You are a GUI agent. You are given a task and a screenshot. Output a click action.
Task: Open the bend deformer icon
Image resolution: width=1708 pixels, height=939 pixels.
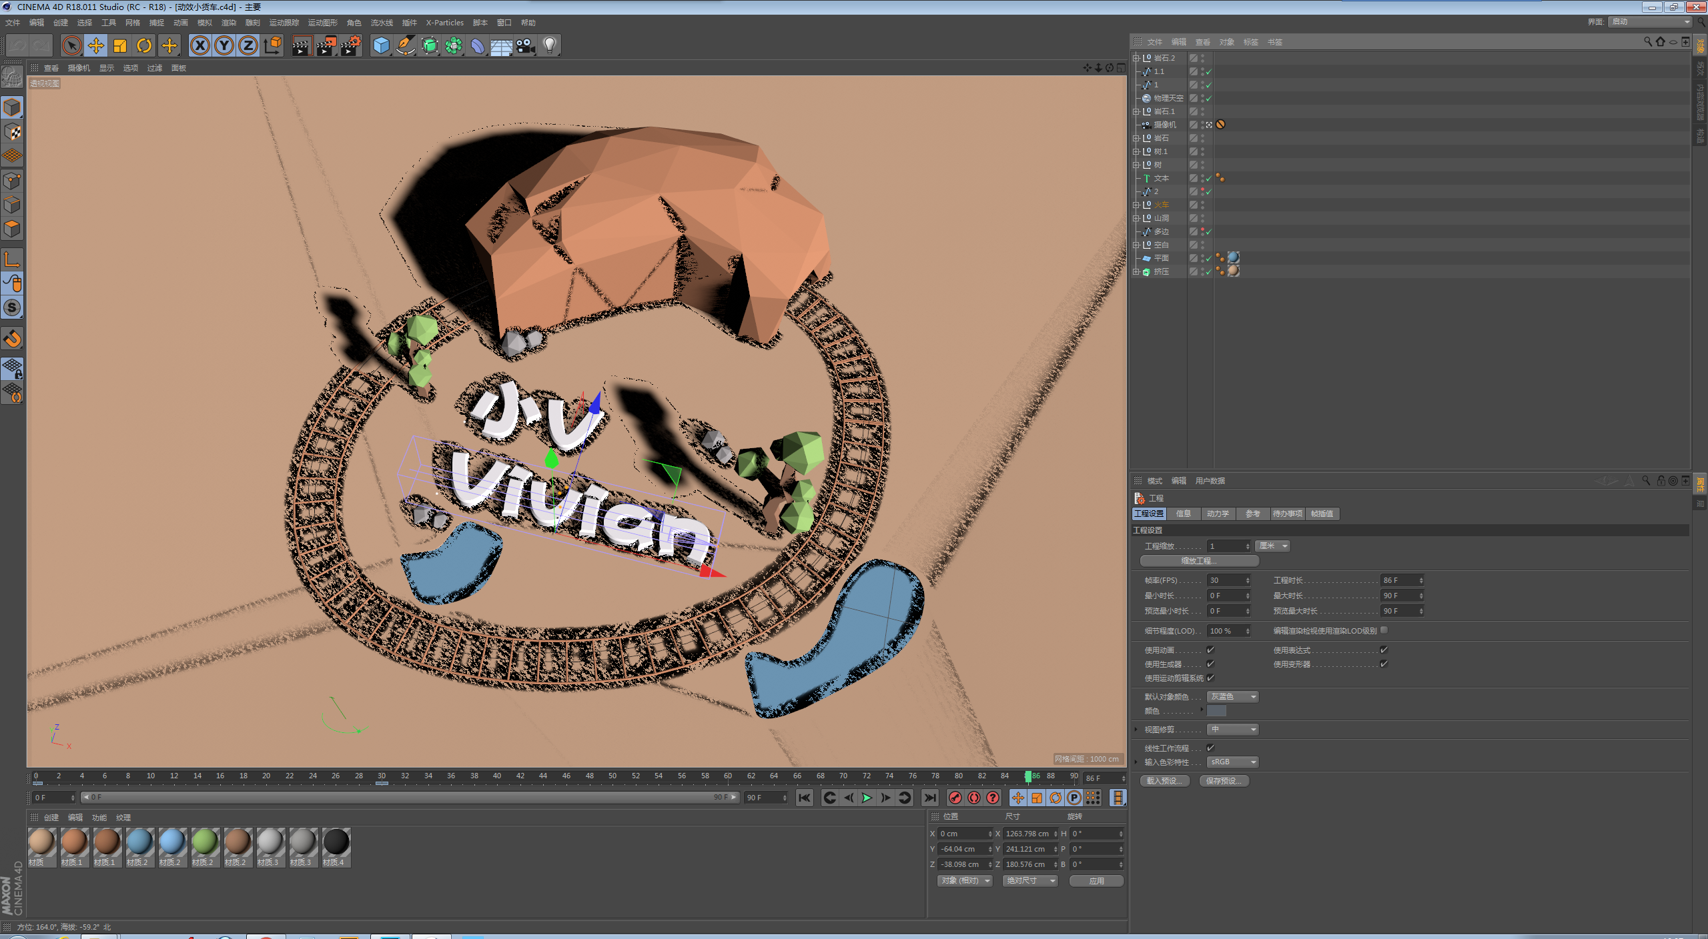[478, 45]
